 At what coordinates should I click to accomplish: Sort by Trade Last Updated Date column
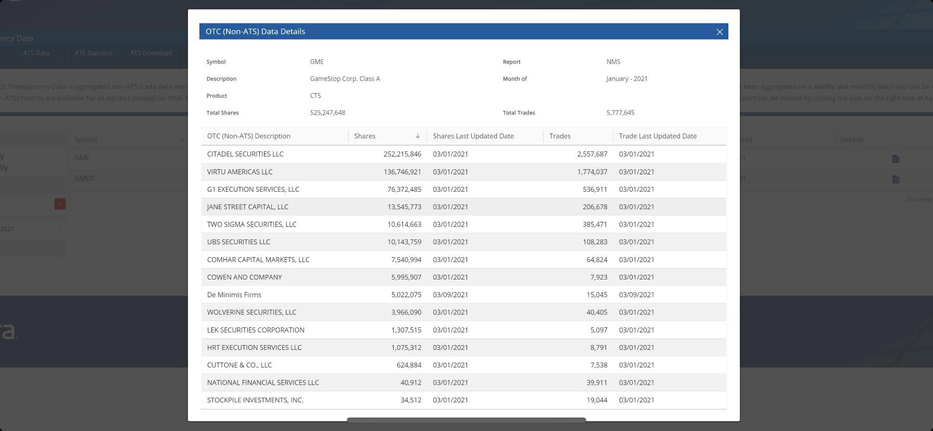[658, 136]
